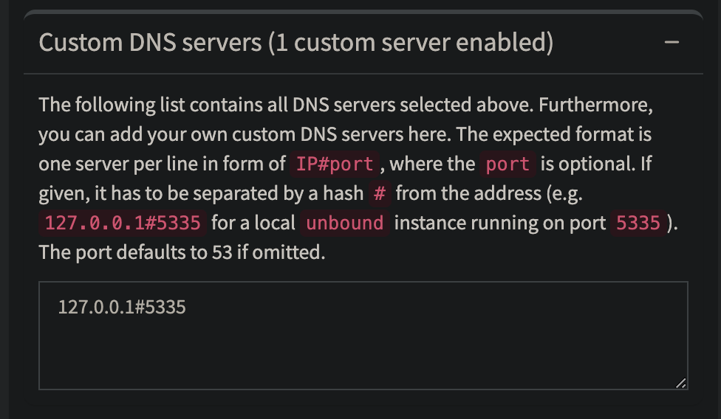The height and width of the screenshot is (419, 721).
Task: Click the text 'The following list contains'
Action: [151, 105]
